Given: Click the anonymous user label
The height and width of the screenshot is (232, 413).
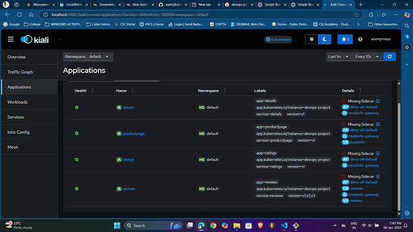Looking at the screenshot, I should pyautogui.click(x=381, y=39).
